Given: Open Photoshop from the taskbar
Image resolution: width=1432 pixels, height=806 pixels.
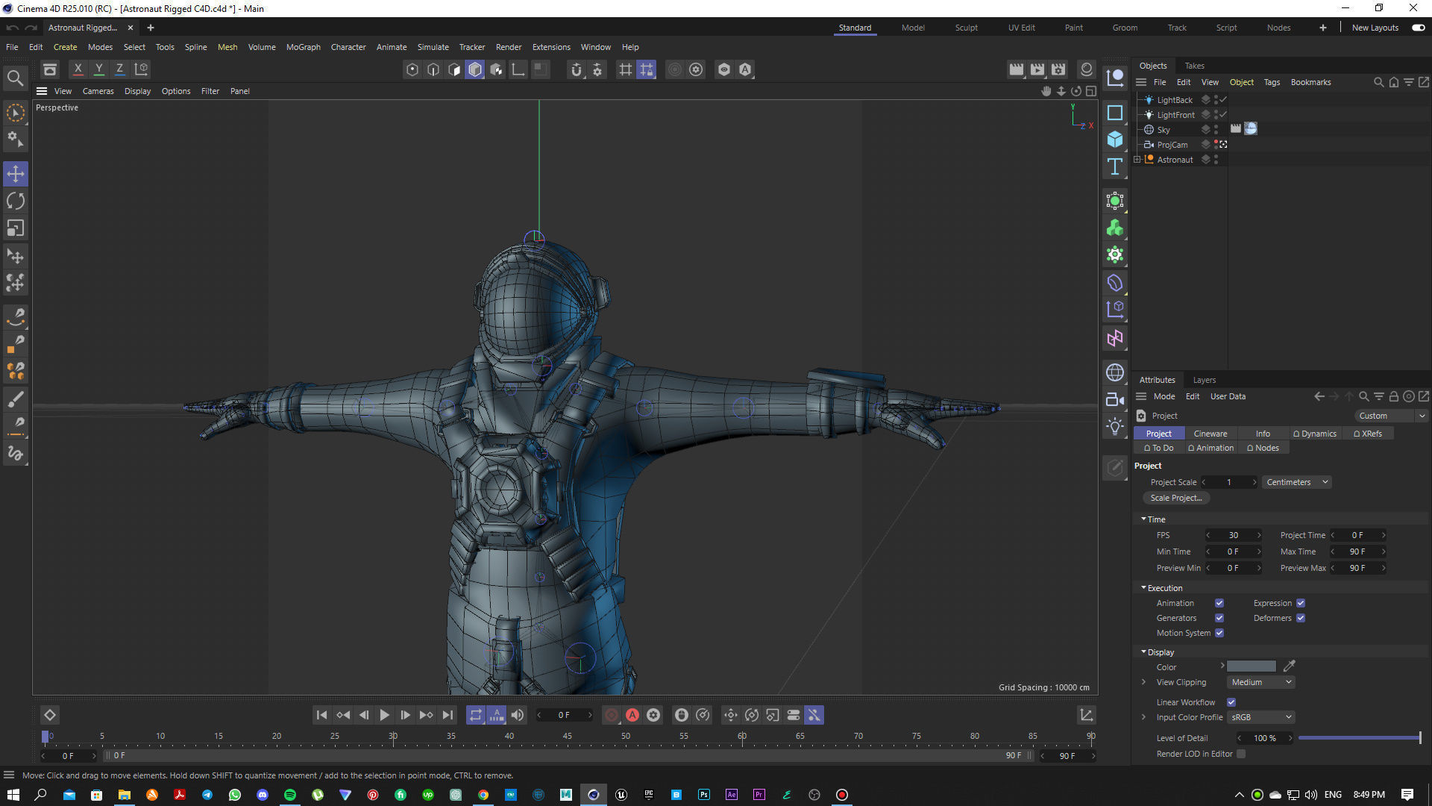Looking at the screenshot, I should click(704, 795).
